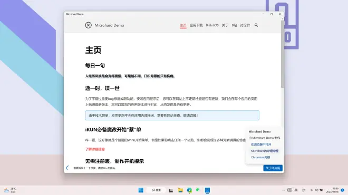Open the weather widget on taskbar
Screen dimensions: 348x195
click(10, 190)
